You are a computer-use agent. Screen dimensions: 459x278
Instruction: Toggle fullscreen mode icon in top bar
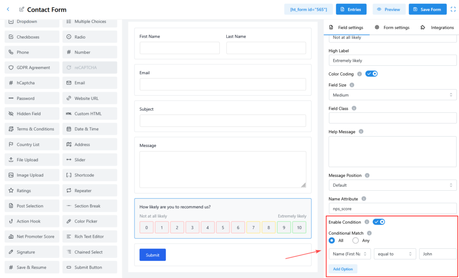(x=453, y=9)
